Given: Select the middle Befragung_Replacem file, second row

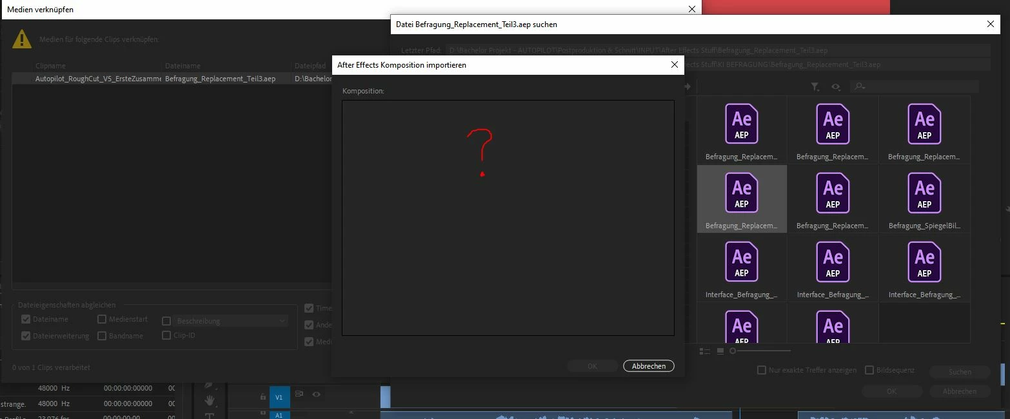Looking at the screenshot, I should [x=833, y=199].
